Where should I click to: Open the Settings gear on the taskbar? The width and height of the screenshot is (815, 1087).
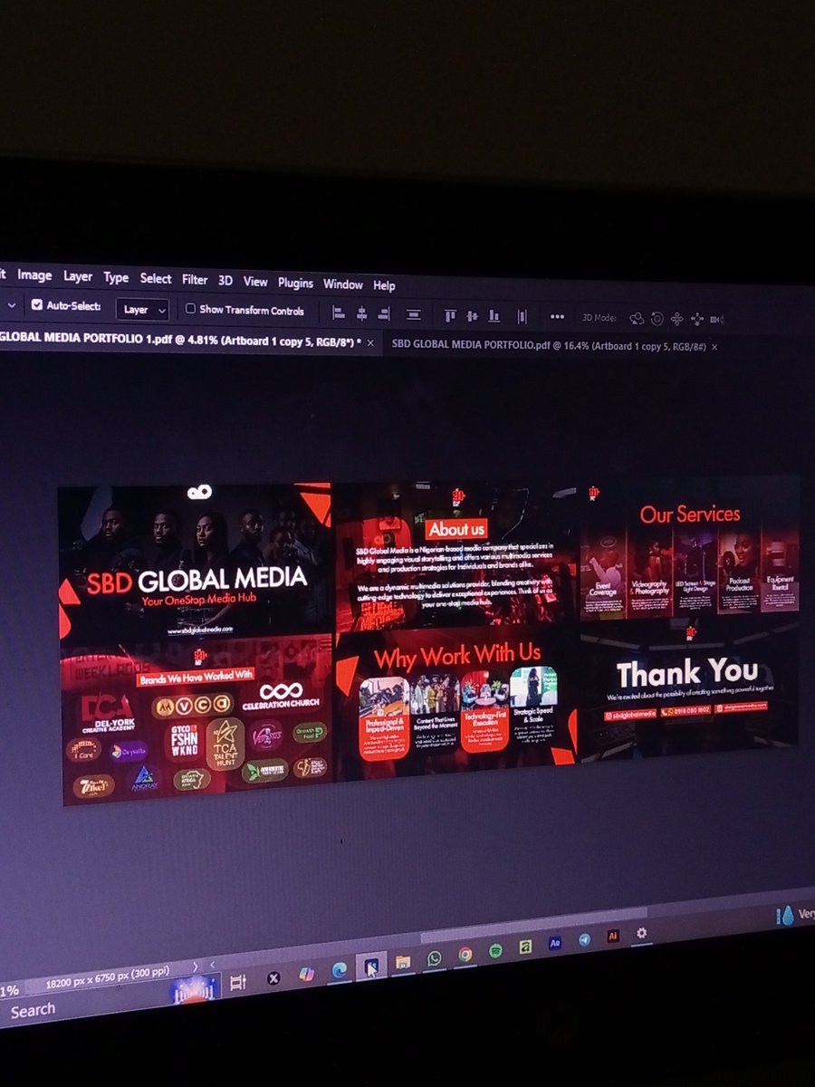click(x=642, y=933)
